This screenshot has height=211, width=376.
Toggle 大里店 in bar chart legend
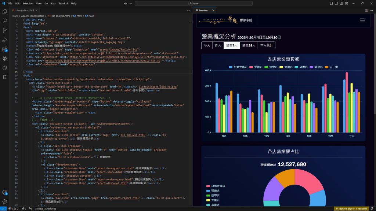[x=286, y=67]
